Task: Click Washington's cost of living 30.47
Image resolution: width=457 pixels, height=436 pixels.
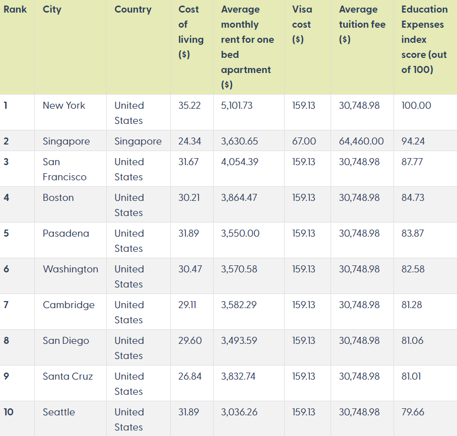Action: coord(190,269)
